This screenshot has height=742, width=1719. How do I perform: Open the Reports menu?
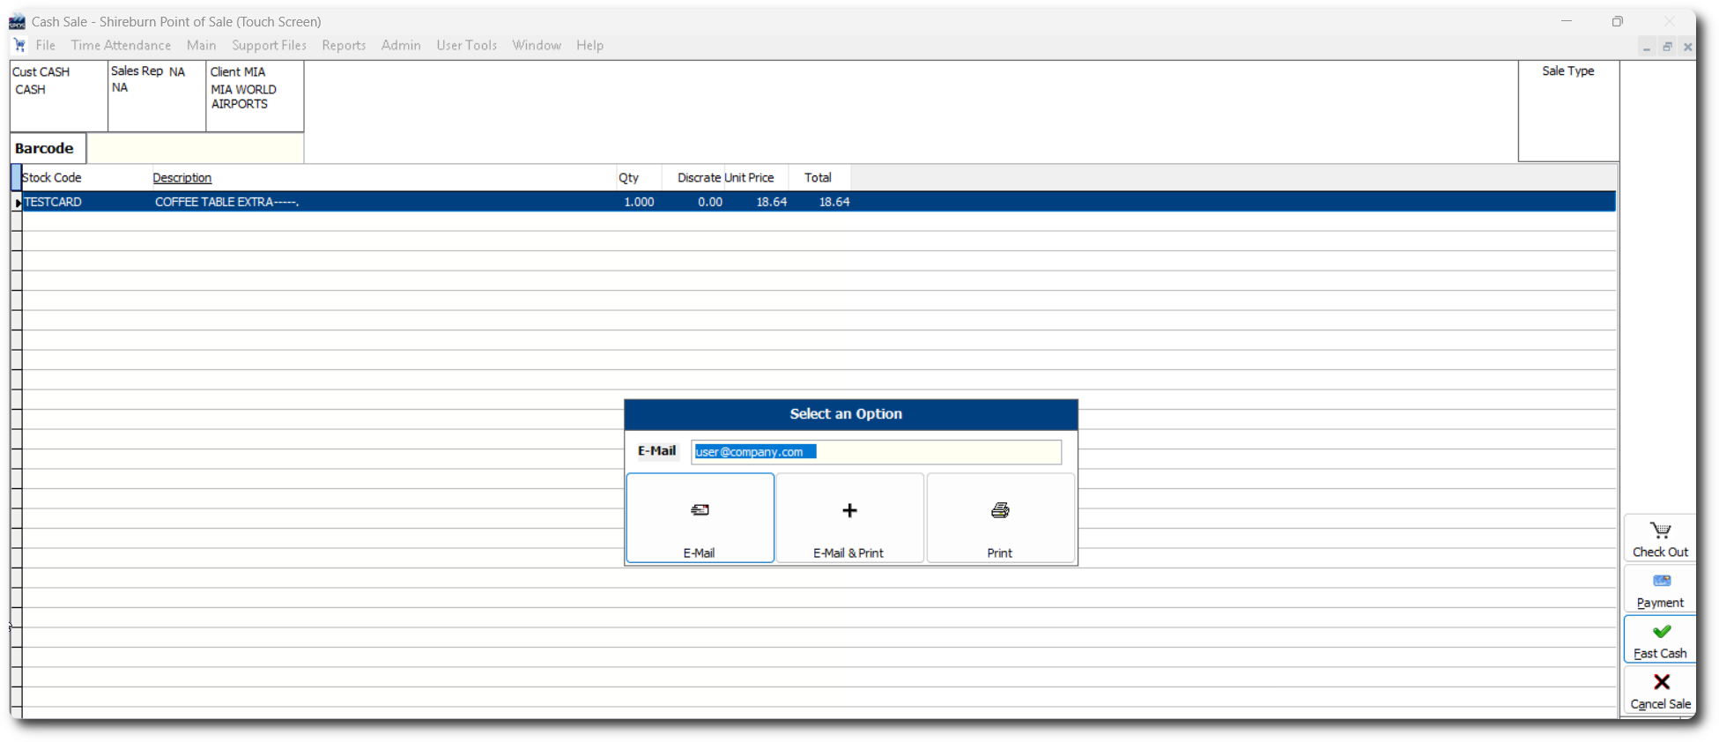click(344, 45)
